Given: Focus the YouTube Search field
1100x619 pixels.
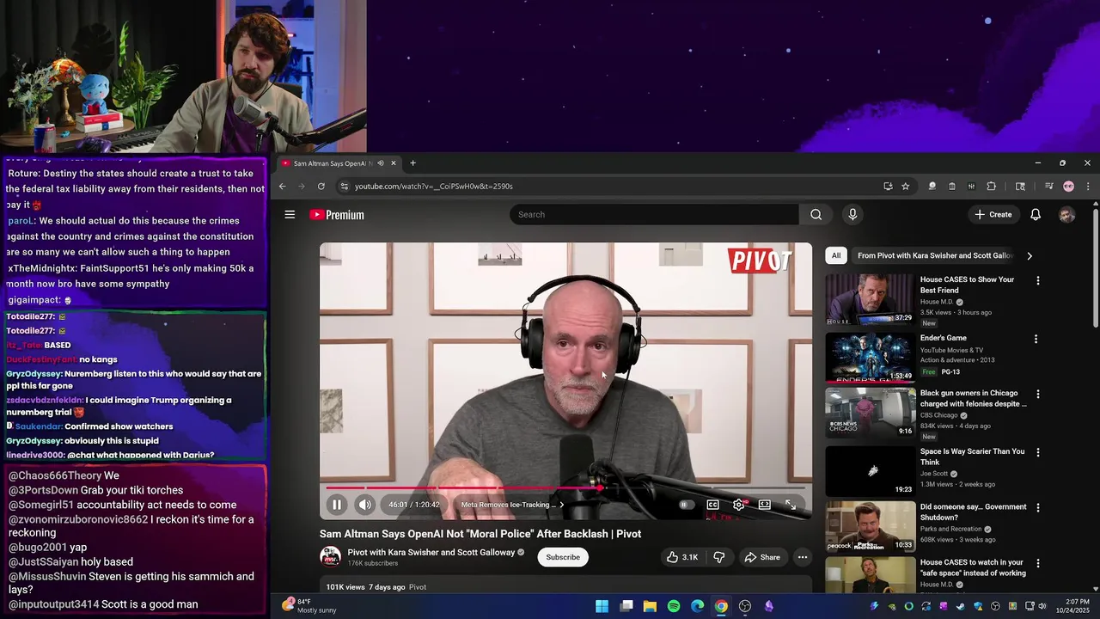Looking at the screenshot, I should (654, 215).
